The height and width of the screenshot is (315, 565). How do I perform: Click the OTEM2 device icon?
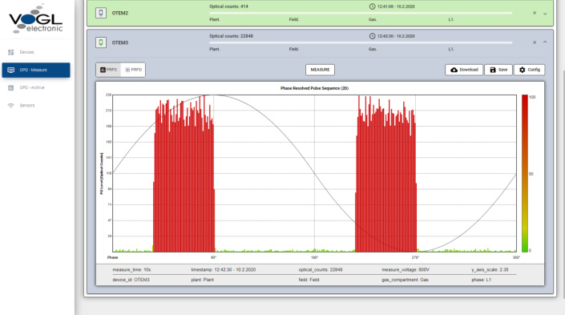[101, 13]
